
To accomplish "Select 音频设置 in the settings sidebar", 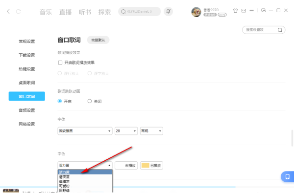I will (x=27, y=110).
